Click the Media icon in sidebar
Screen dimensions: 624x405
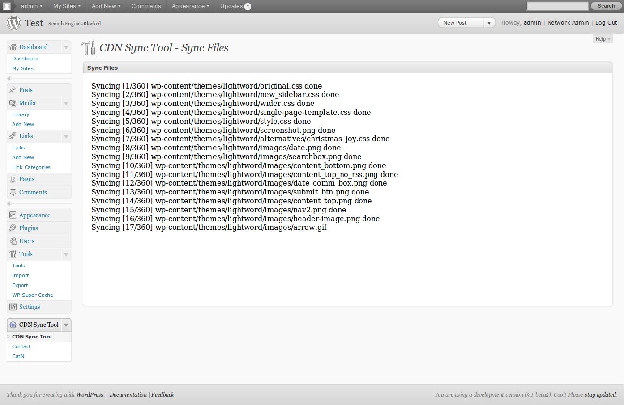[13, 103]
